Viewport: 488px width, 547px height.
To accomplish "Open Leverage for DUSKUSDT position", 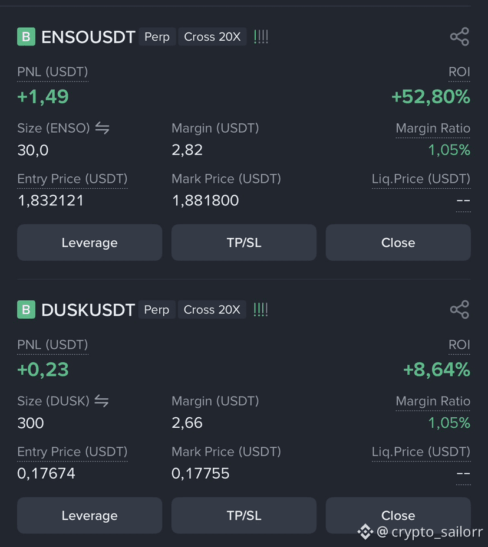I will click(90, 515).
